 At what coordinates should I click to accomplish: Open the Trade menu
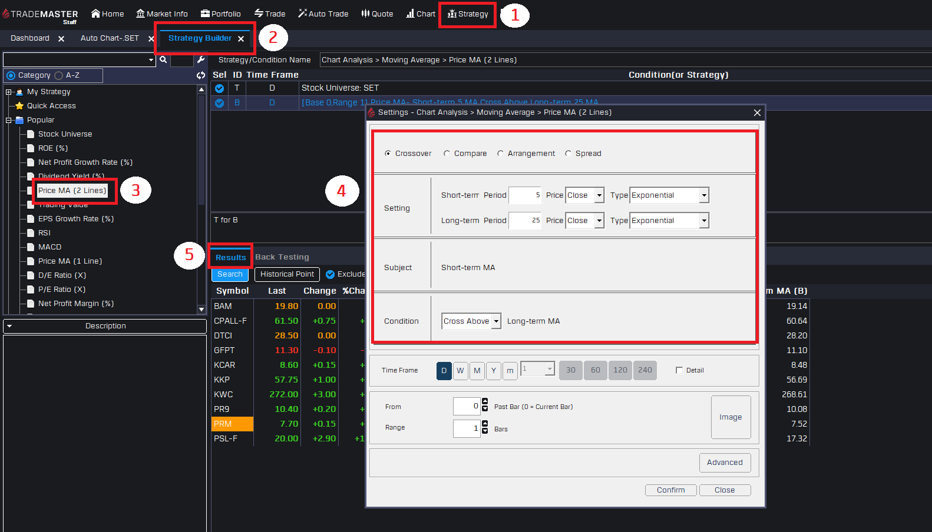pos(270,14)
